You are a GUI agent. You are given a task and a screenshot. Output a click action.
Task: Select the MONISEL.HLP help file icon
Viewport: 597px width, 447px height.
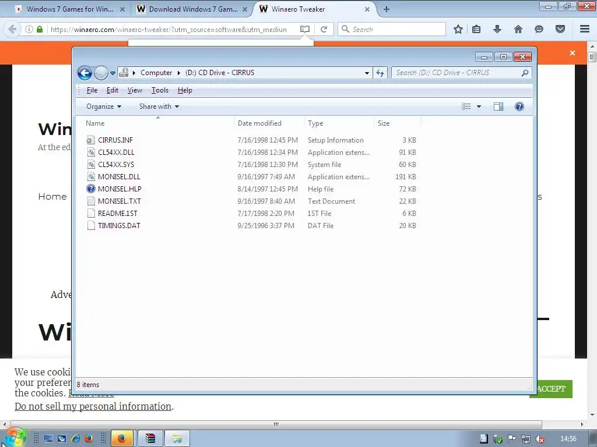click(90, 189)
